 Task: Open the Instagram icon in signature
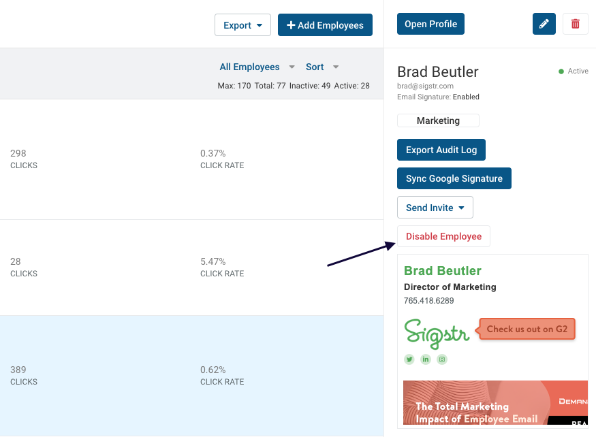[x=442, y=359]
